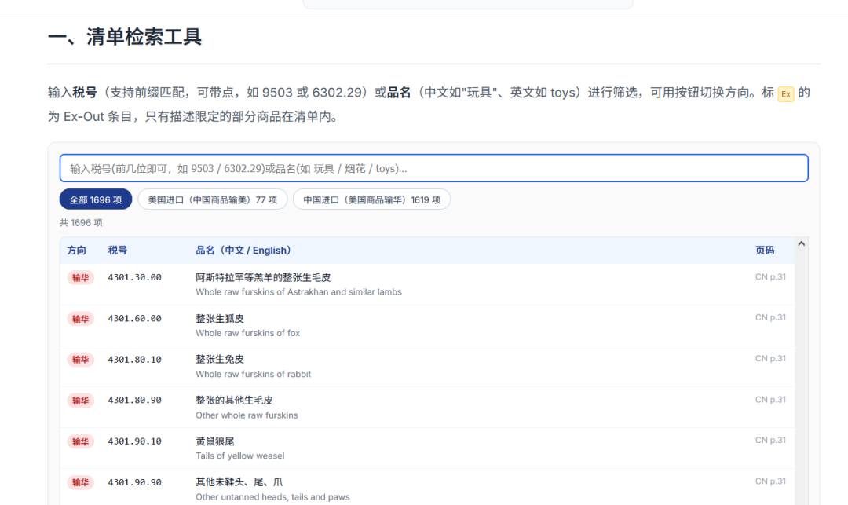
Task: Filter by 中国进口 (美国商品输华) 1619 项
Action: (371, 199)
